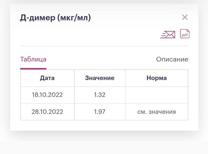Click the gray backdrop below the dialog
This screenshot has width=208, height=154.
click(104, 147)
